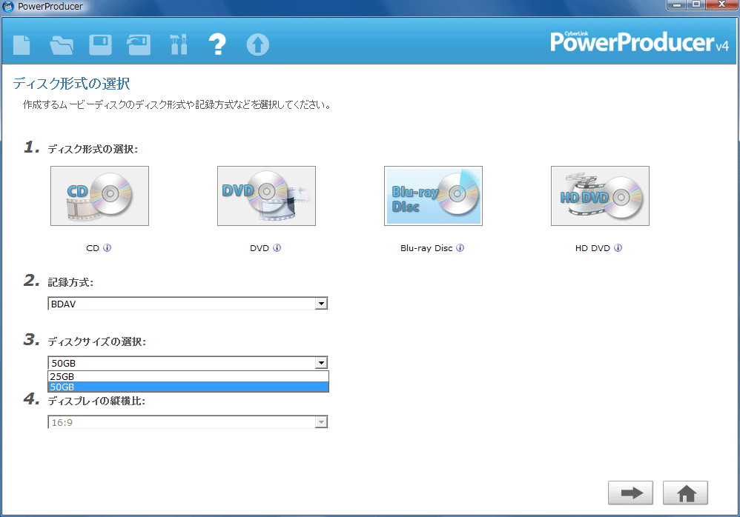Click the PowerProducer title bar app icon
The height and width of the screenshot is (517, 740).
coord(8,6)
